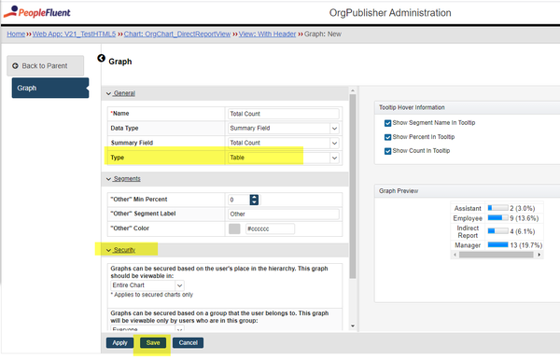The width and height of the screenshot is (560, 360).
Task: Click the Other Min Percent value field
Action: [x=239, y=200]
